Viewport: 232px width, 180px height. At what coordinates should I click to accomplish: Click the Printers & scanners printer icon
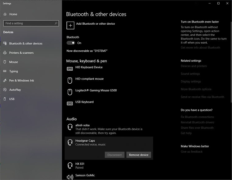pyautogui.click(x=5, y=52)
